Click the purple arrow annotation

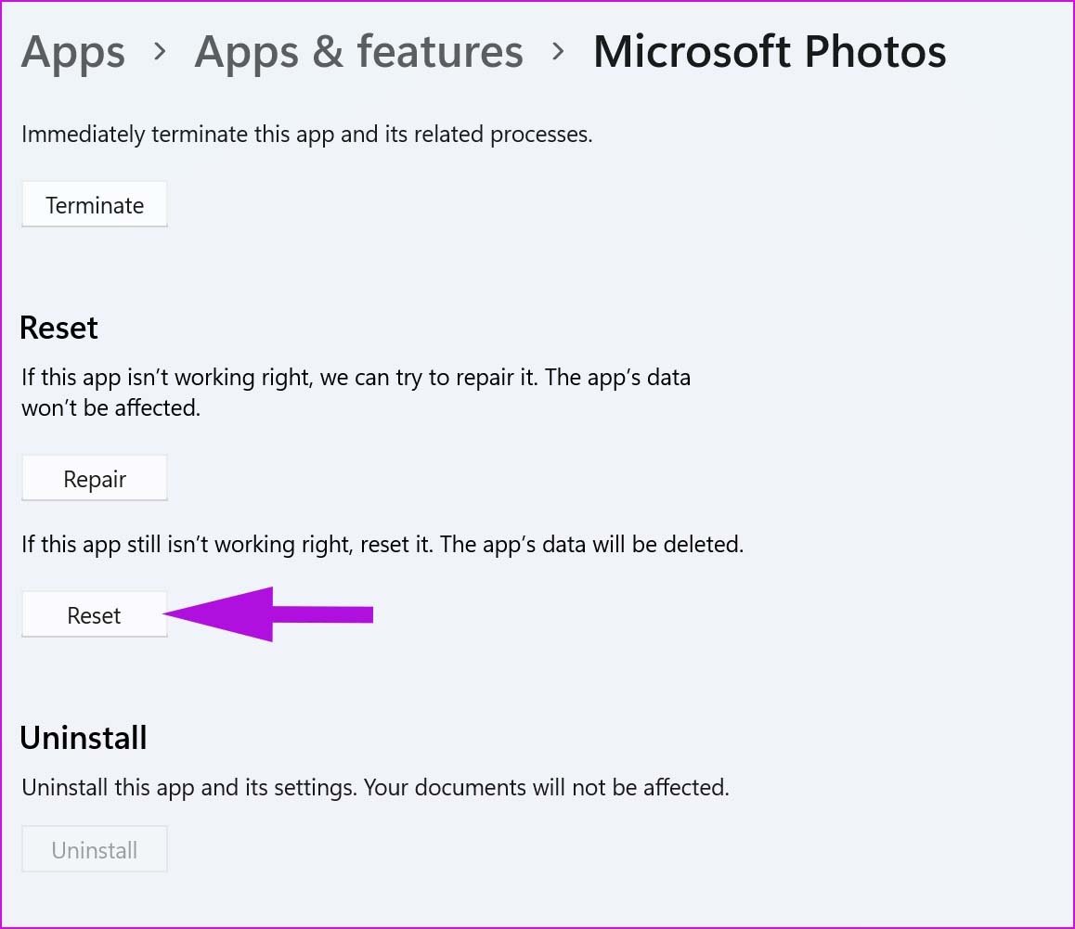tap(269, 614)
